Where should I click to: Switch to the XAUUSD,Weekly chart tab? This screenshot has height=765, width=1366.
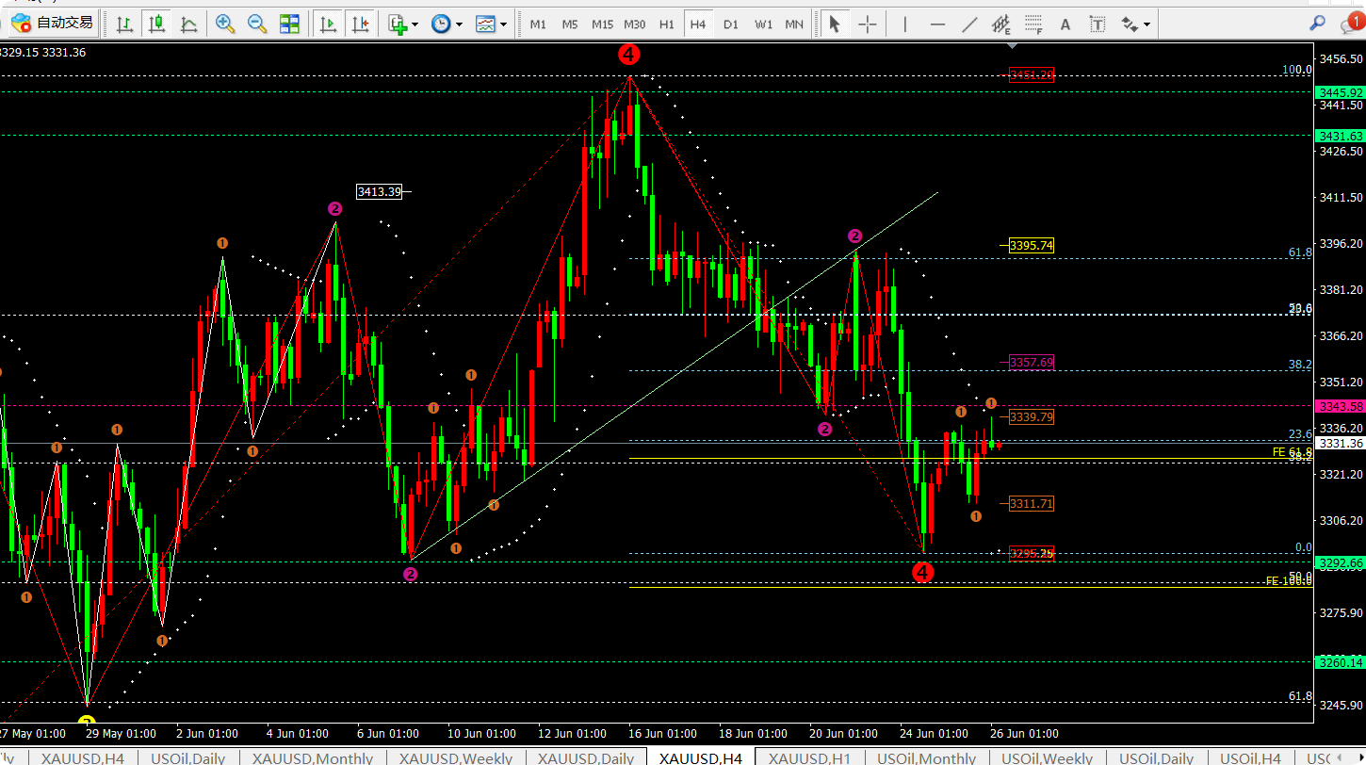coord(456,757)
